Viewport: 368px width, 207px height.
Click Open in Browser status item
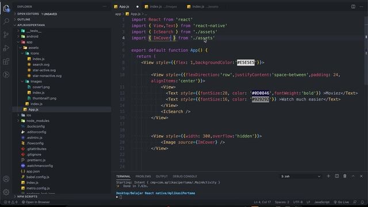point(36,202)
